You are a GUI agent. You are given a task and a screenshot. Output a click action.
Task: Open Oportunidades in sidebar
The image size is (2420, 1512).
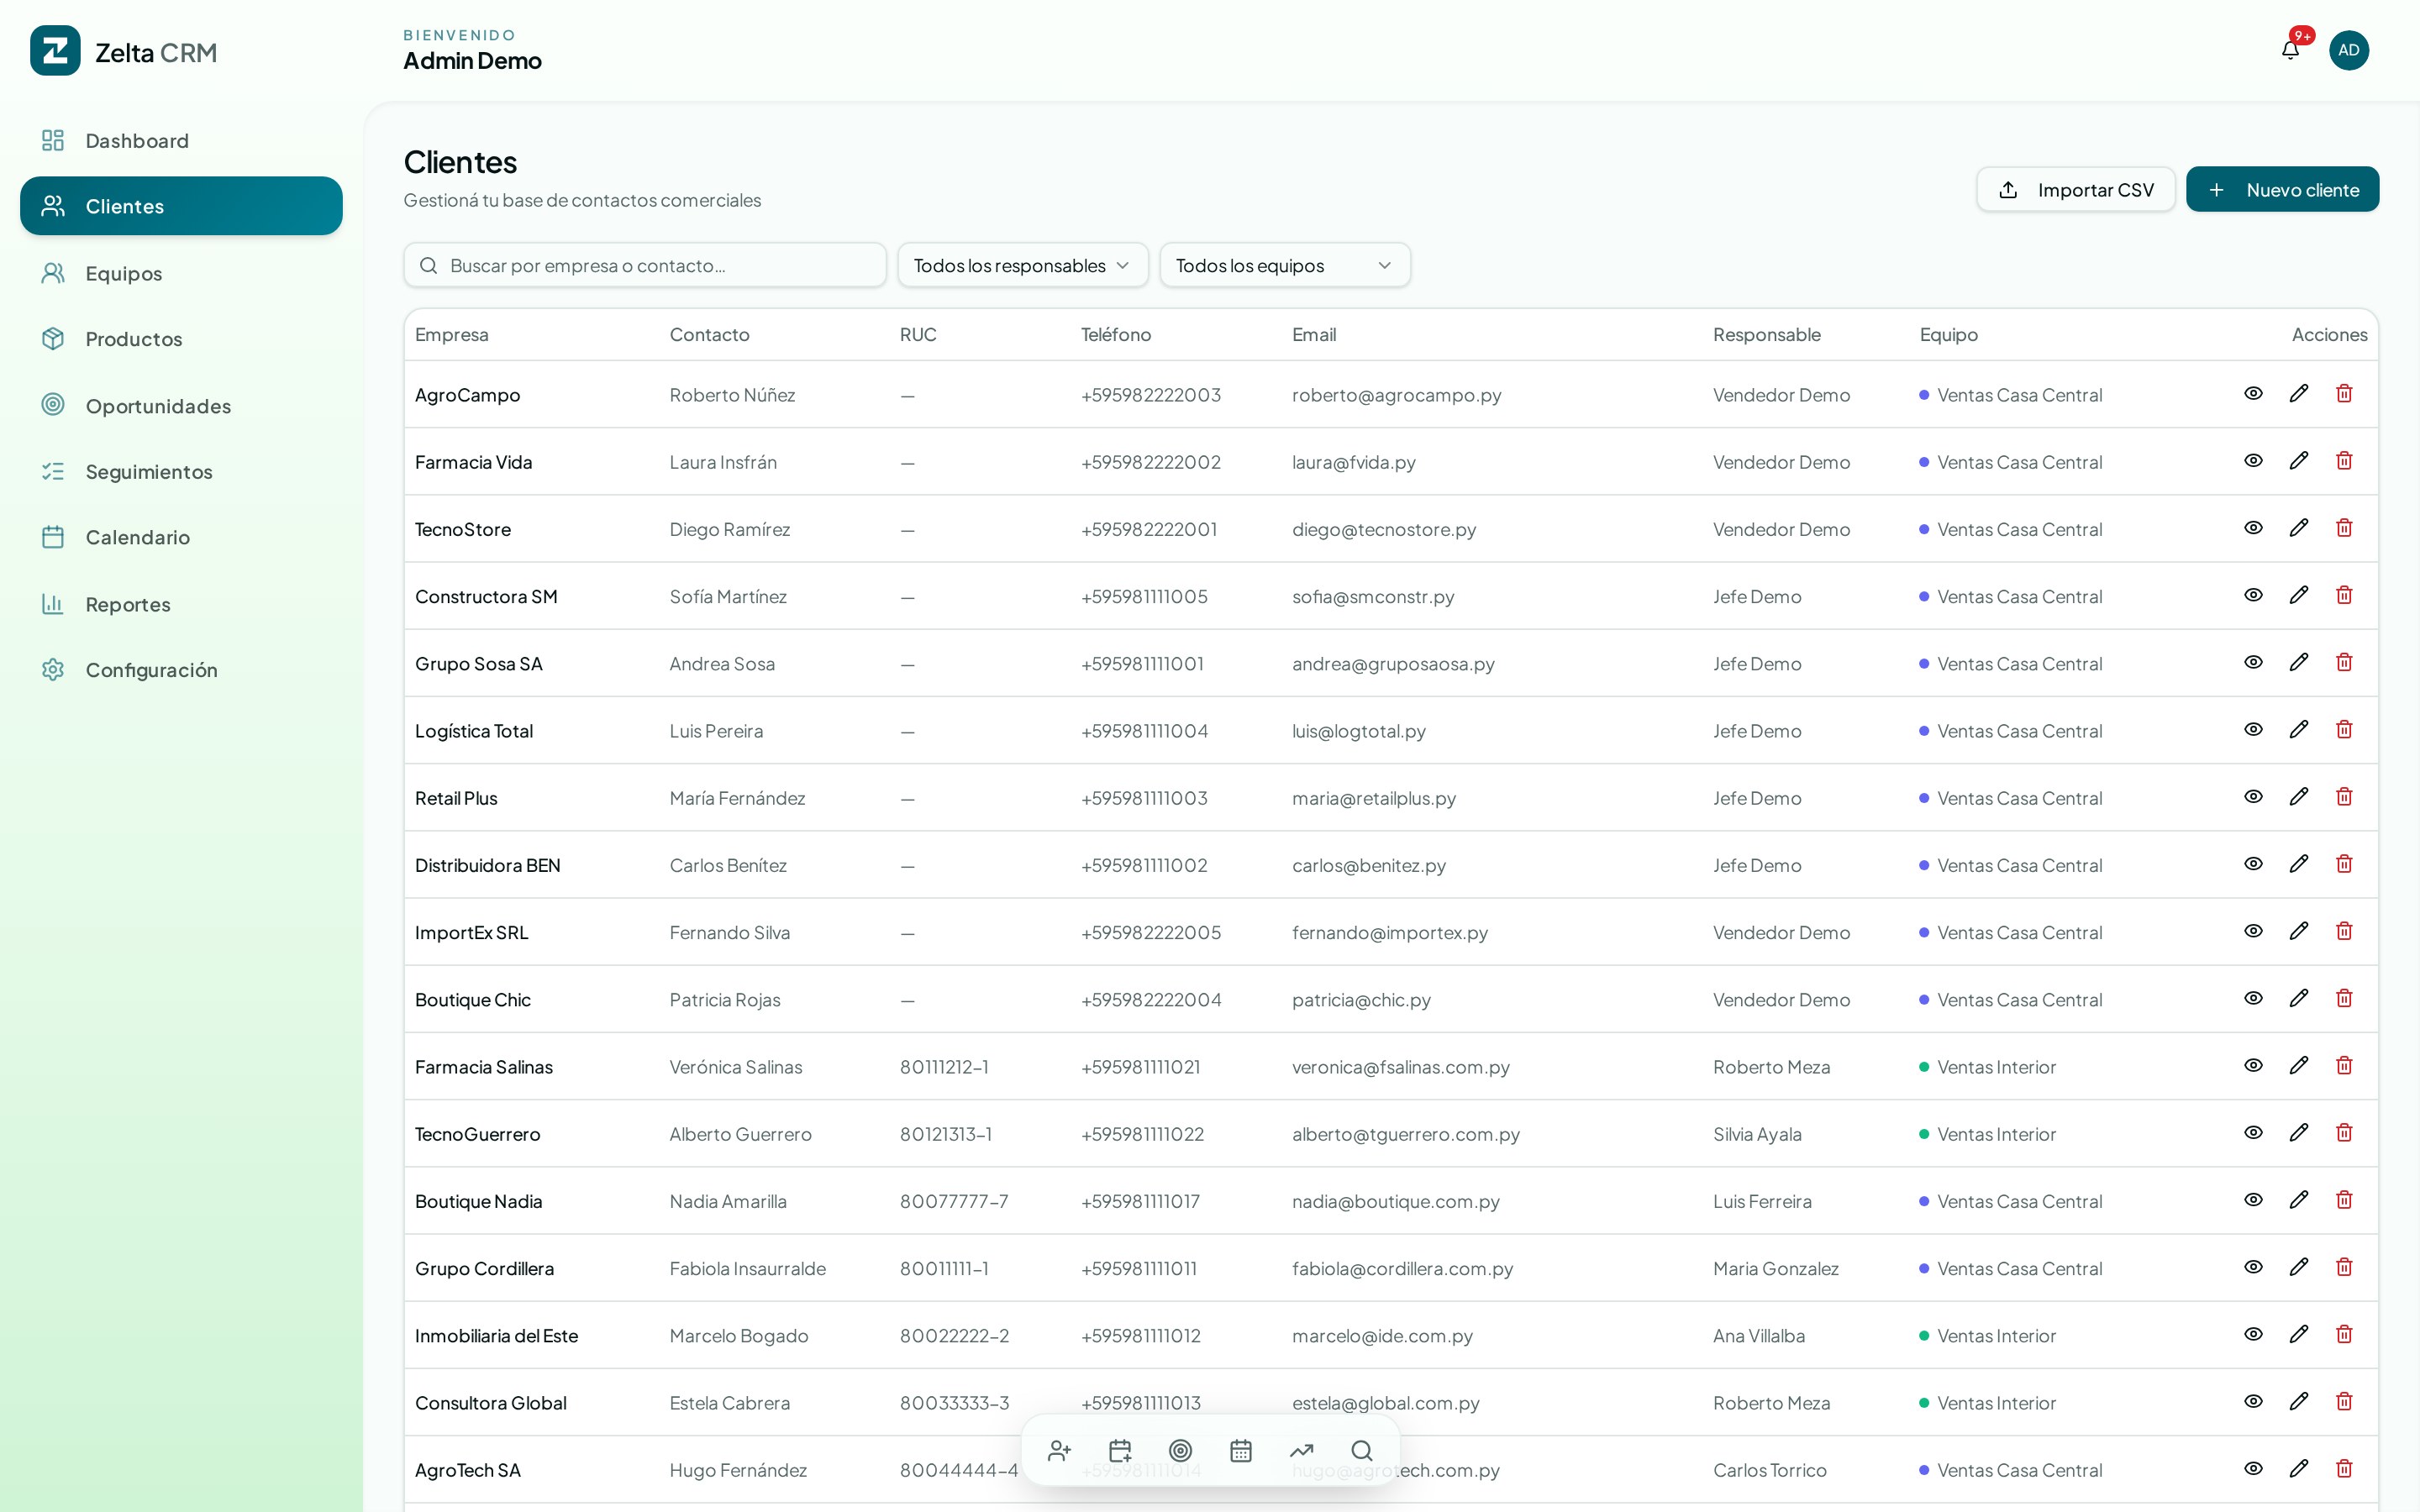coord(181,405)
